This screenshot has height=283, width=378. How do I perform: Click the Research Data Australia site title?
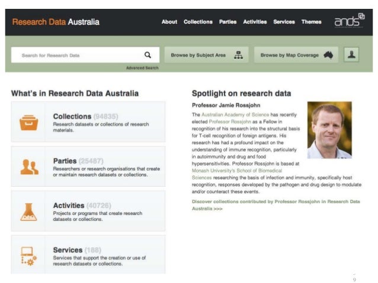[56, 22]
